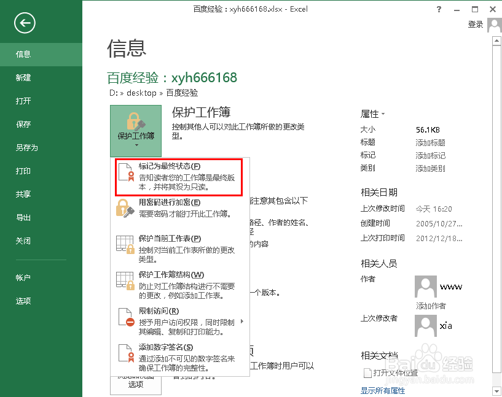The height and width of the screenshot is (397, 502).
Task: Open the 保护工作簿 button dropdown arrow
Action: pyautogui.click(x=135, y=145)
